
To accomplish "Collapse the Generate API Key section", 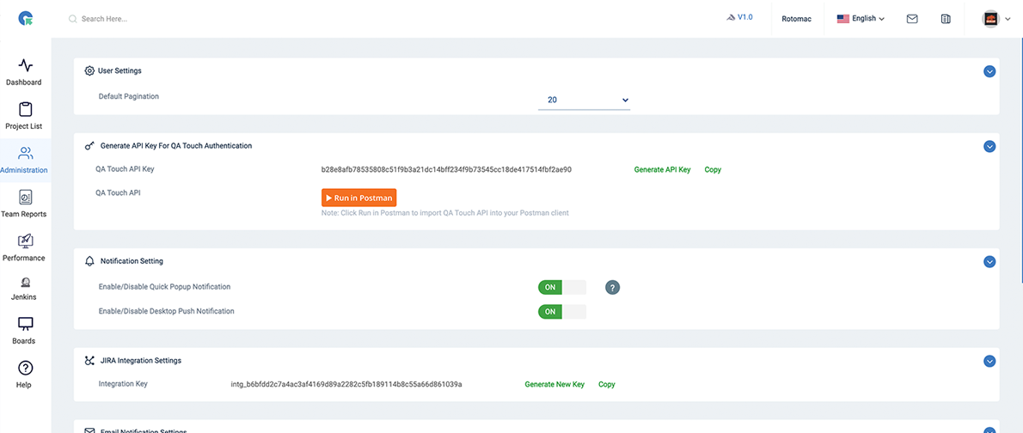I will click(989, 147).
